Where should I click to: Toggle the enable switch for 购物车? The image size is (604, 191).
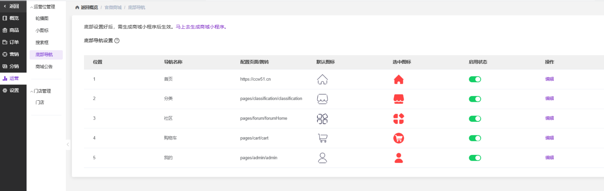(x=475, y=138)
